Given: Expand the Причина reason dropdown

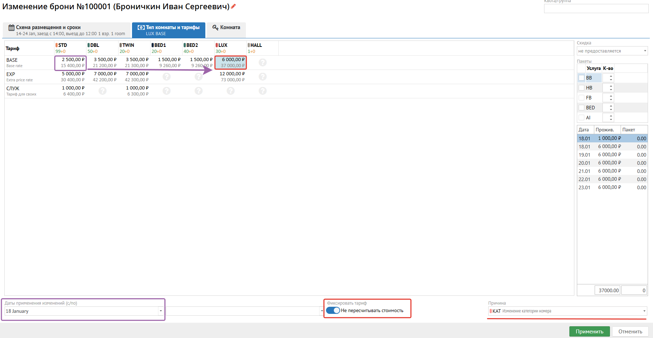Looking at the screenshot, I should 568,311.
